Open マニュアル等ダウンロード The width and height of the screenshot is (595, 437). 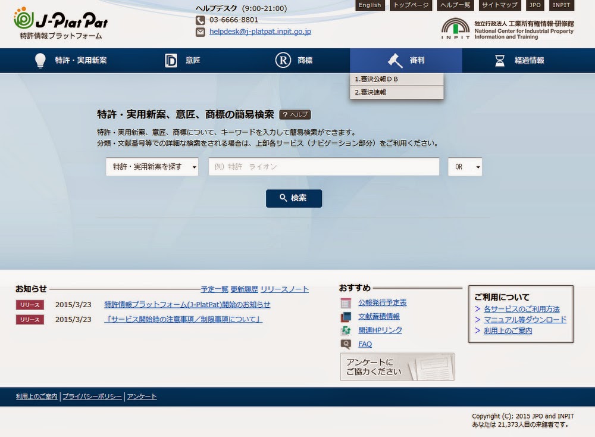pos(525,320)
